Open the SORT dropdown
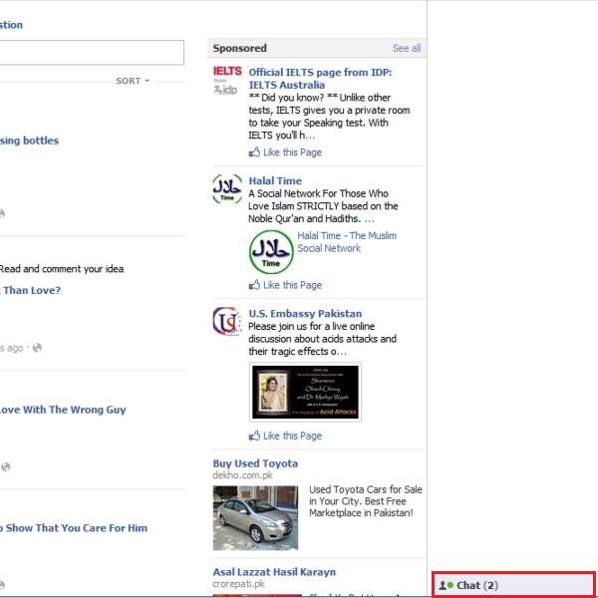598x598 pixels. coord(133,81)
